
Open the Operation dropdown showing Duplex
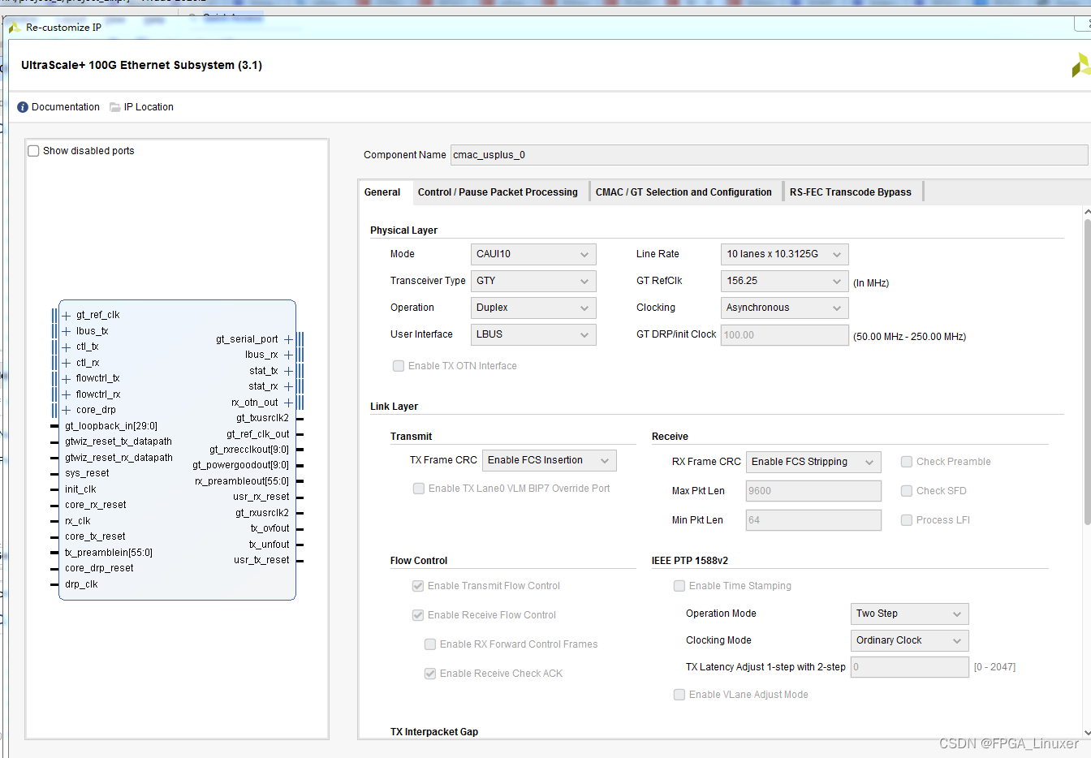tap(533, 308)
